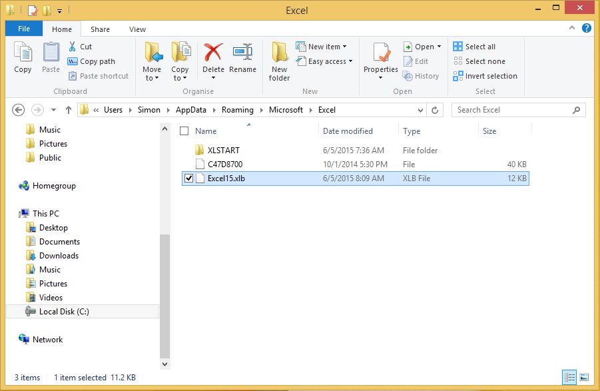The width and height of the screenshot is (600, 391).
Task: Switch to Large icons view in status bar
Action: pyautogui.click(x=584, y=377)
